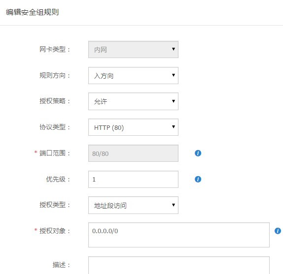Open the 网卡类型 dropdown showing 内网
This screenshot has height=274, width=283.
(x=133, y=50)
